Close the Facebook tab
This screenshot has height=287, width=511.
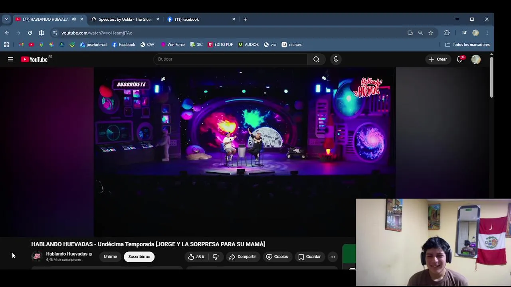tap(234, 19)
